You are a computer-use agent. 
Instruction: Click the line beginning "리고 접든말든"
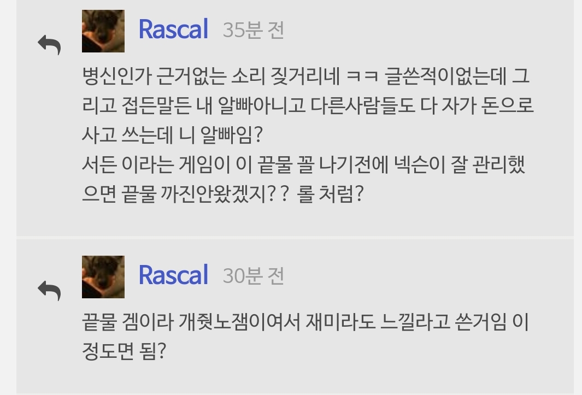pyautogui.click(x=307, y=104)
